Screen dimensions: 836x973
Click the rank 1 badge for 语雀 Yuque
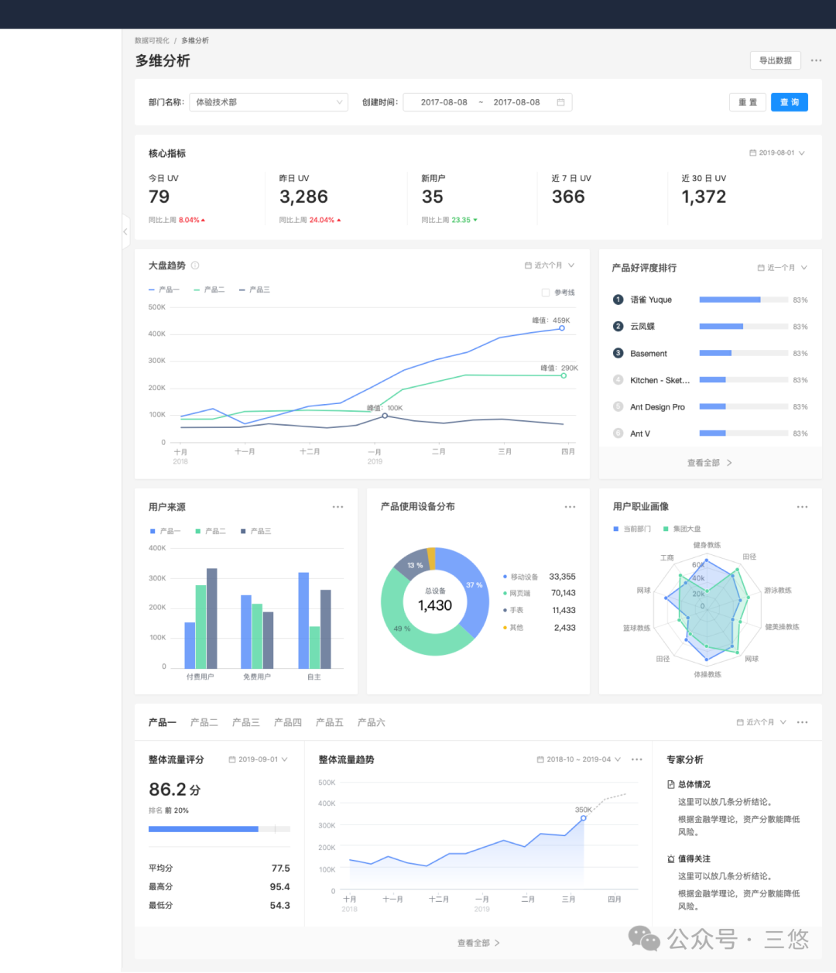pos(618,300)
